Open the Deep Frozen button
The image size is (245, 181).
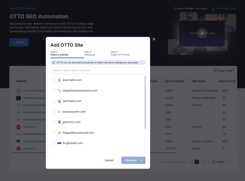223,70
